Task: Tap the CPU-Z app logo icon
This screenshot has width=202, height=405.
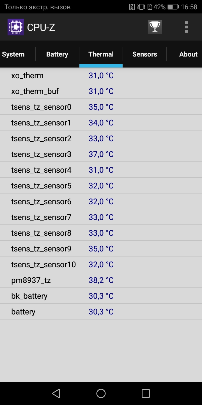Action: coord(16,27)
